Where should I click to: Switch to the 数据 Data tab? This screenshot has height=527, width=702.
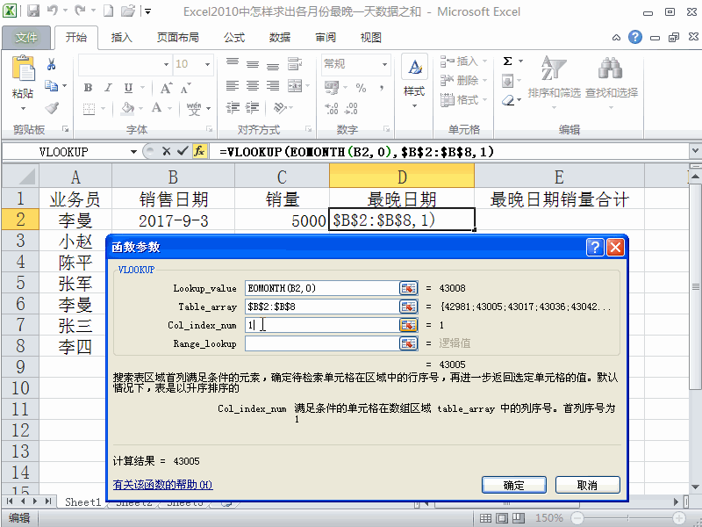(x=280, y=38)
